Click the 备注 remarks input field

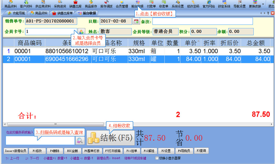(202, 21)
